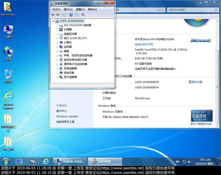The image size is (221, 175).
Task: Expand the 网络适配器 node arrow
Action: [x=57, y=68]
